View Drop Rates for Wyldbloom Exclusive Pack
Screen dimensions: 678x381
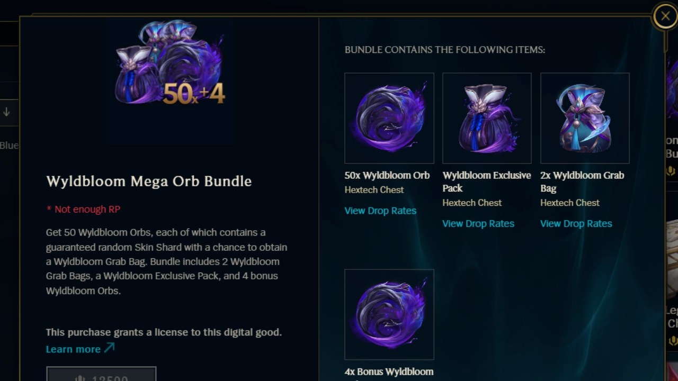tap(478, 223)
